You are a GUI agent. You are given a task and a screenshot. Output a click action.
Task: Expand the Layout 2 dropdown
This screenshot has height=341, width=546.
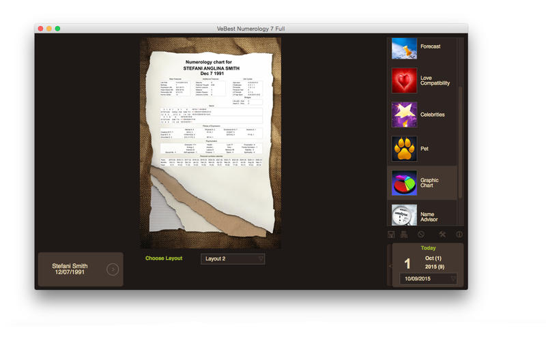pos(232,259)
